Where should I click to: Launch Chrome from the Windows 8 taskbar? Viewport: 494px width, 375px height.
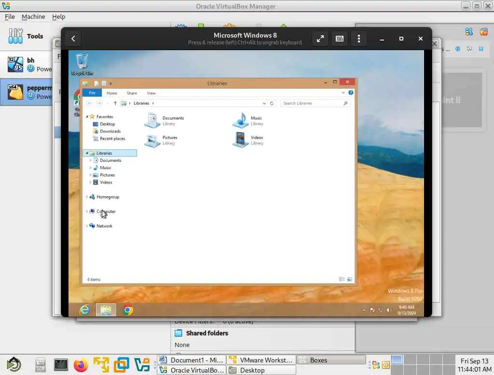[x=127, y=310]
